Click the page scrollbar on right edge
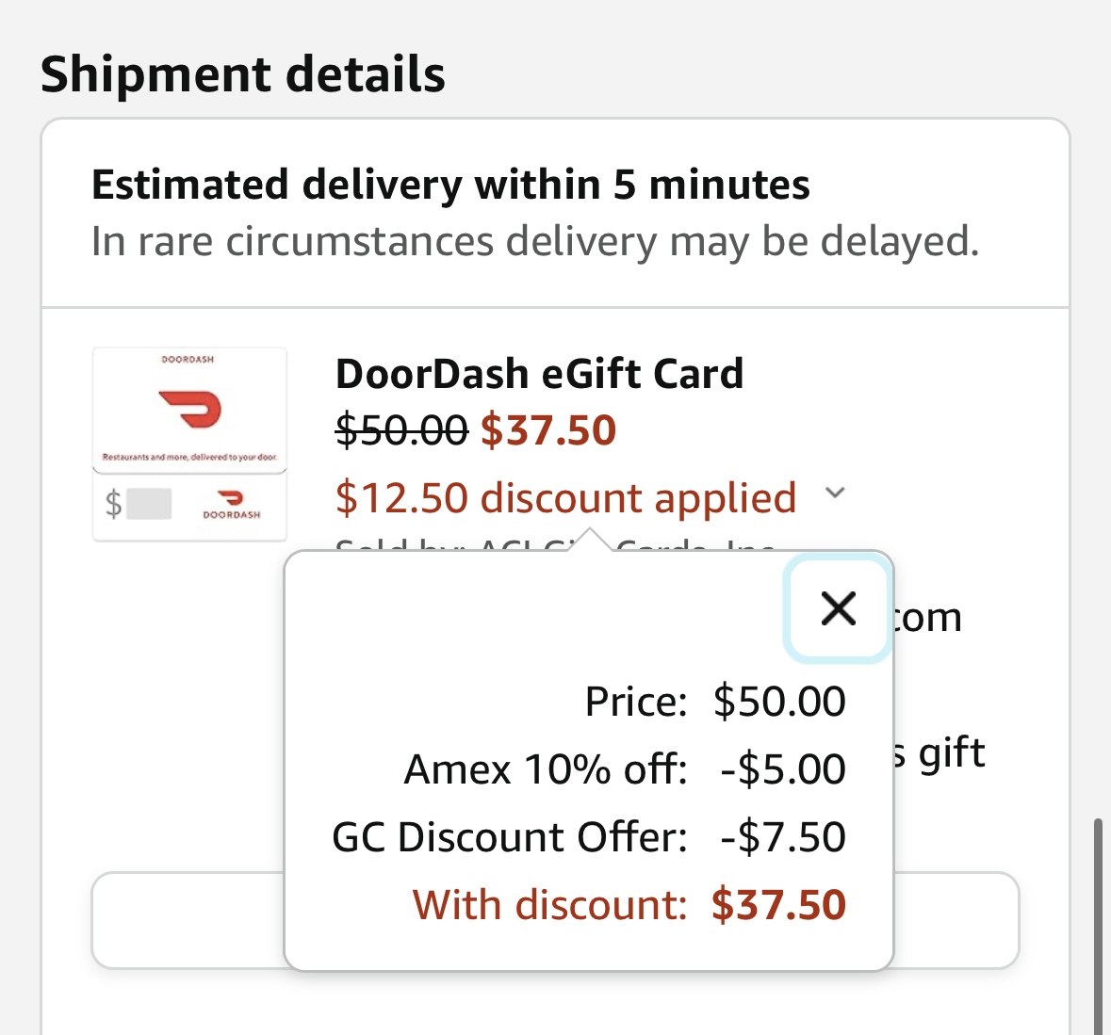This screenshot has width=1111, height=1035. coord(1098,923)
